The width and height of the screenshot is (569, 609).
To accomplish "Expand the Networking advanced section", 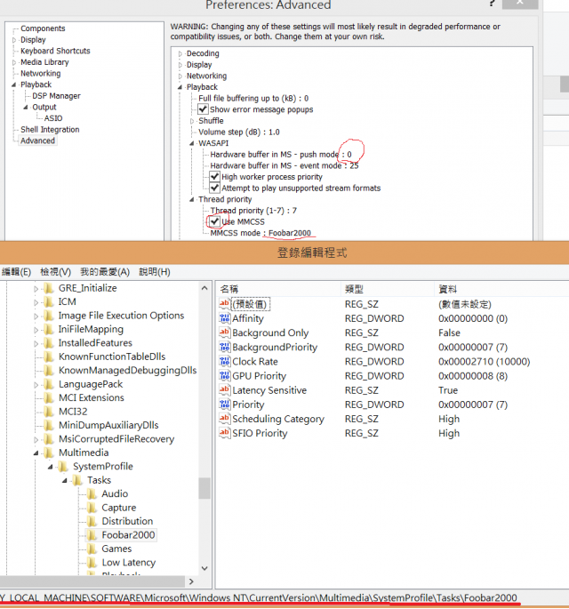I will tap(180, 76).
